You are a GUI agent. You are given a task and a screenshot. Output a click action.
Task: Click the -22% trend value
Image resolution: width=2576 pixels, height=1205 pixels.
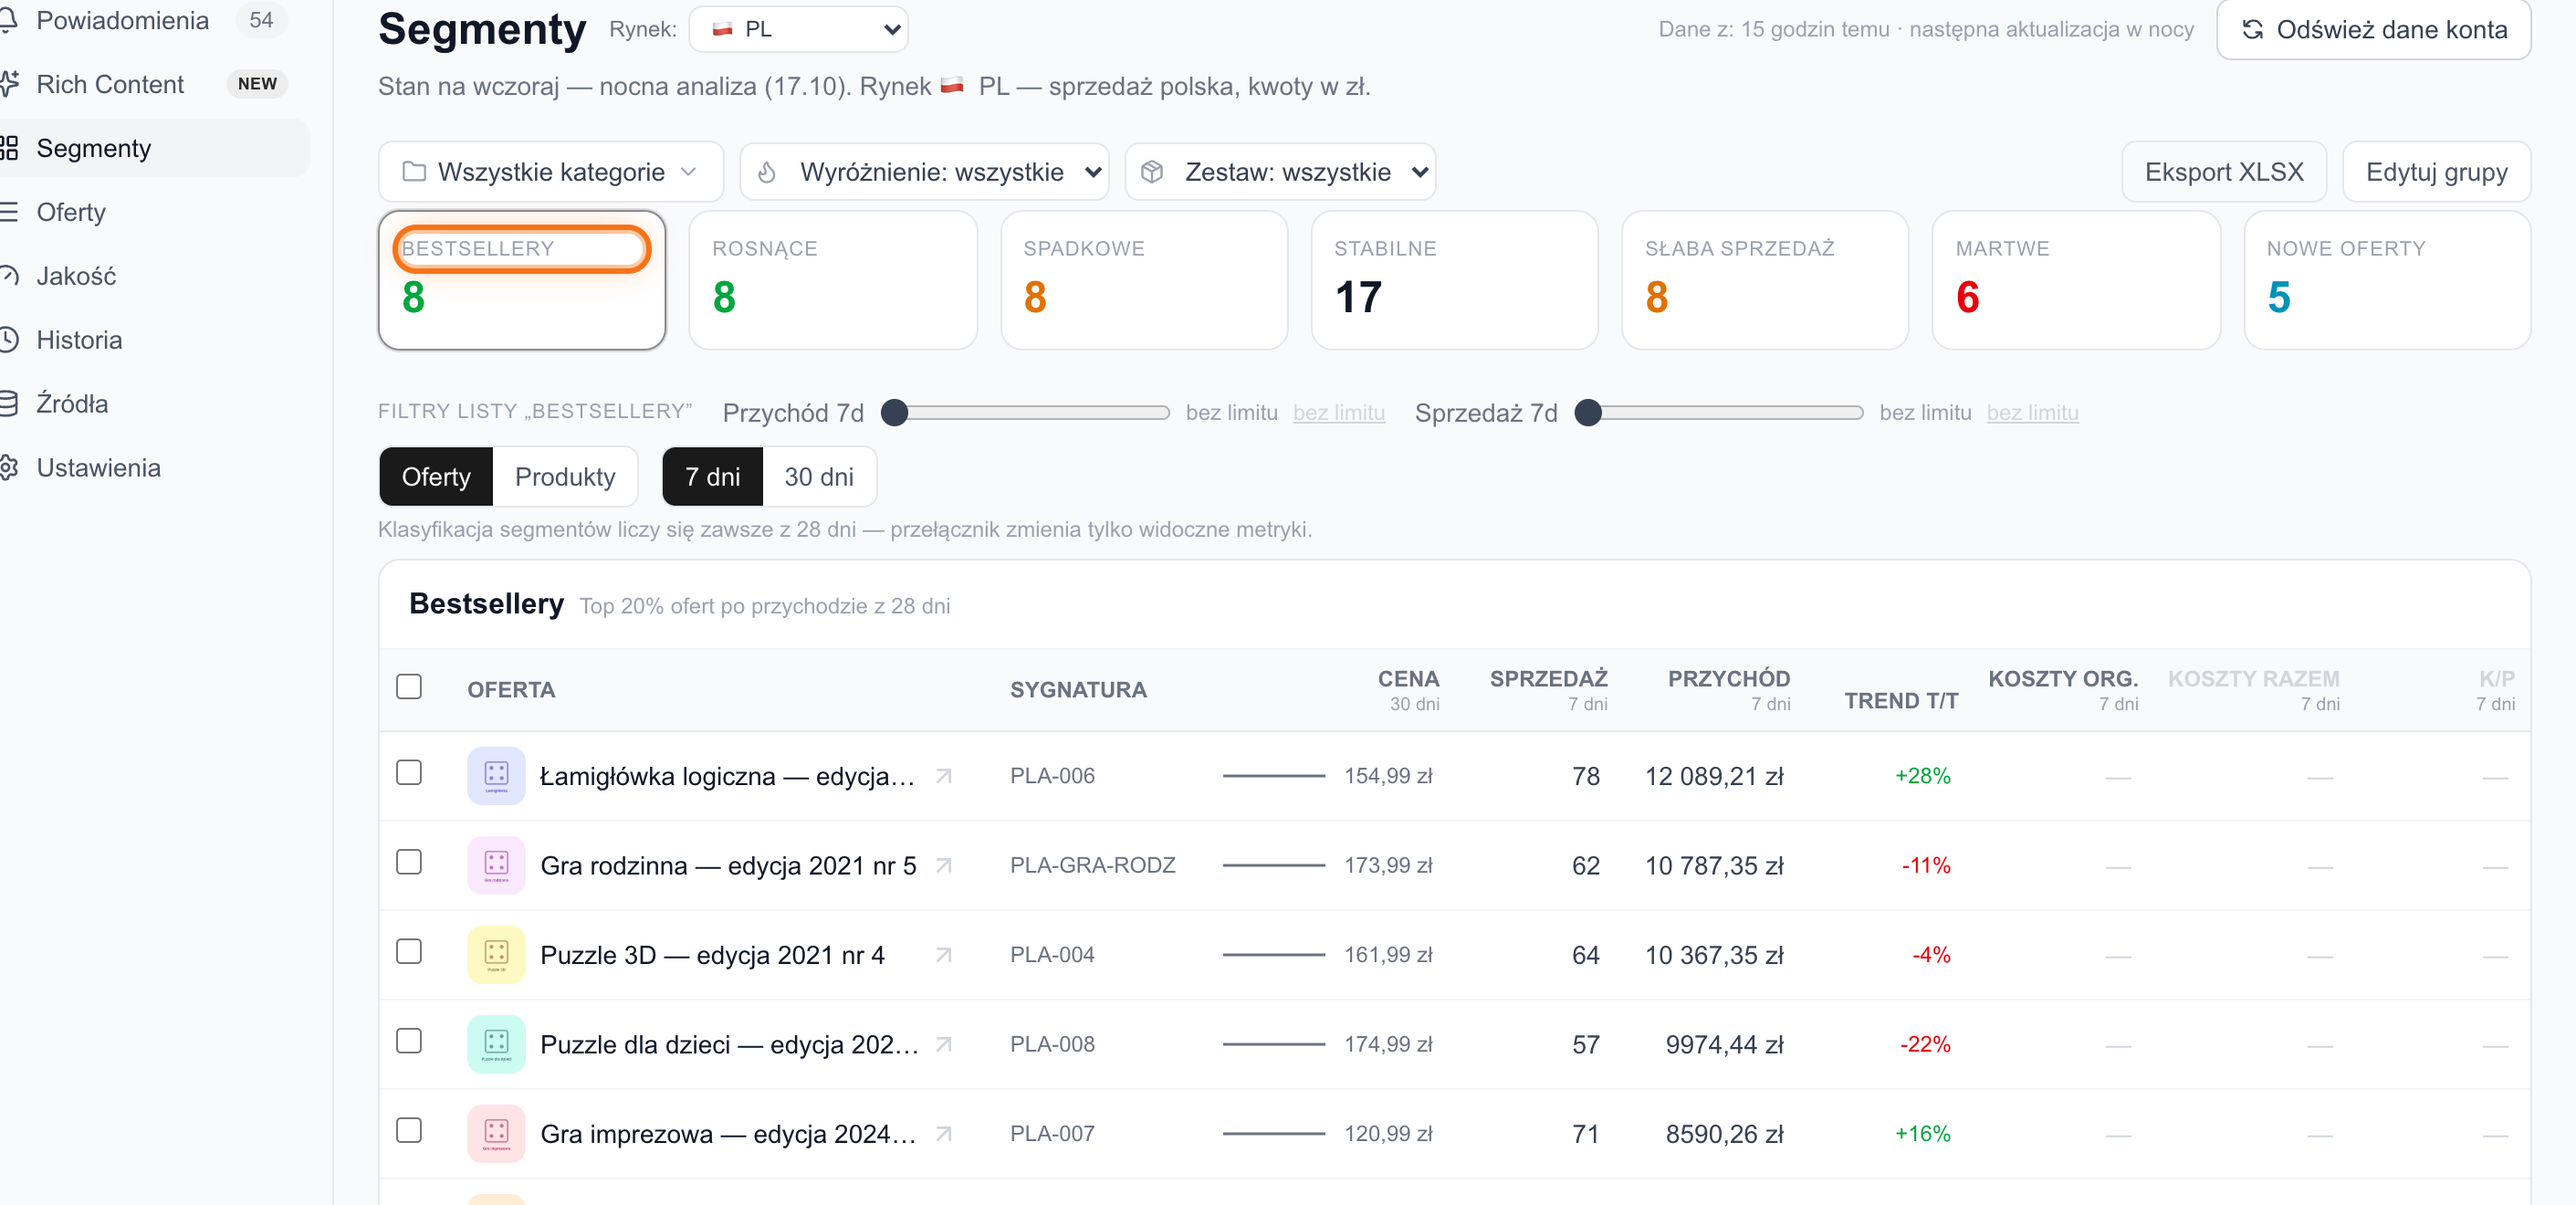1925,1045
